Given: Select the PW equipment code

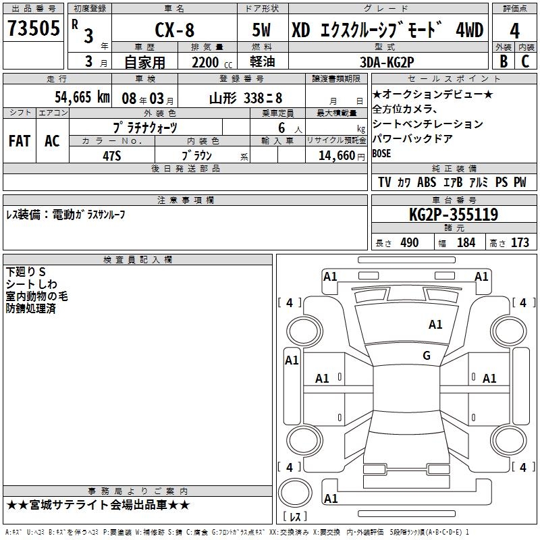Looking at the screenshot, I should point(520,182).
